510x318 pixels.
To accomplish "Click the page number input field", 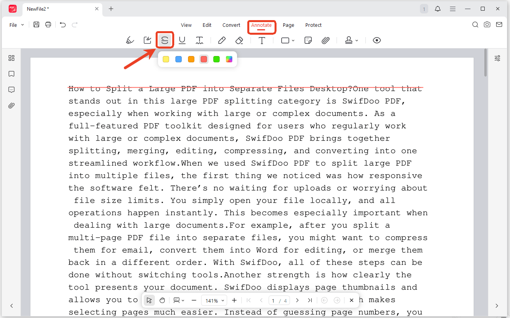I will [x=279, y=300].
